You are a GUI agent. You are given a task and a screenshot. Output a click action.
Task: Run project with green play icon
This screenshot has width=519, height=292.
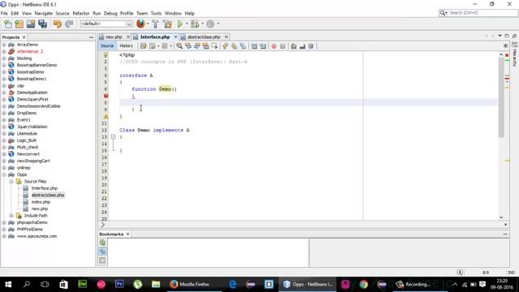pyautogui.click(x=180, y=24)
